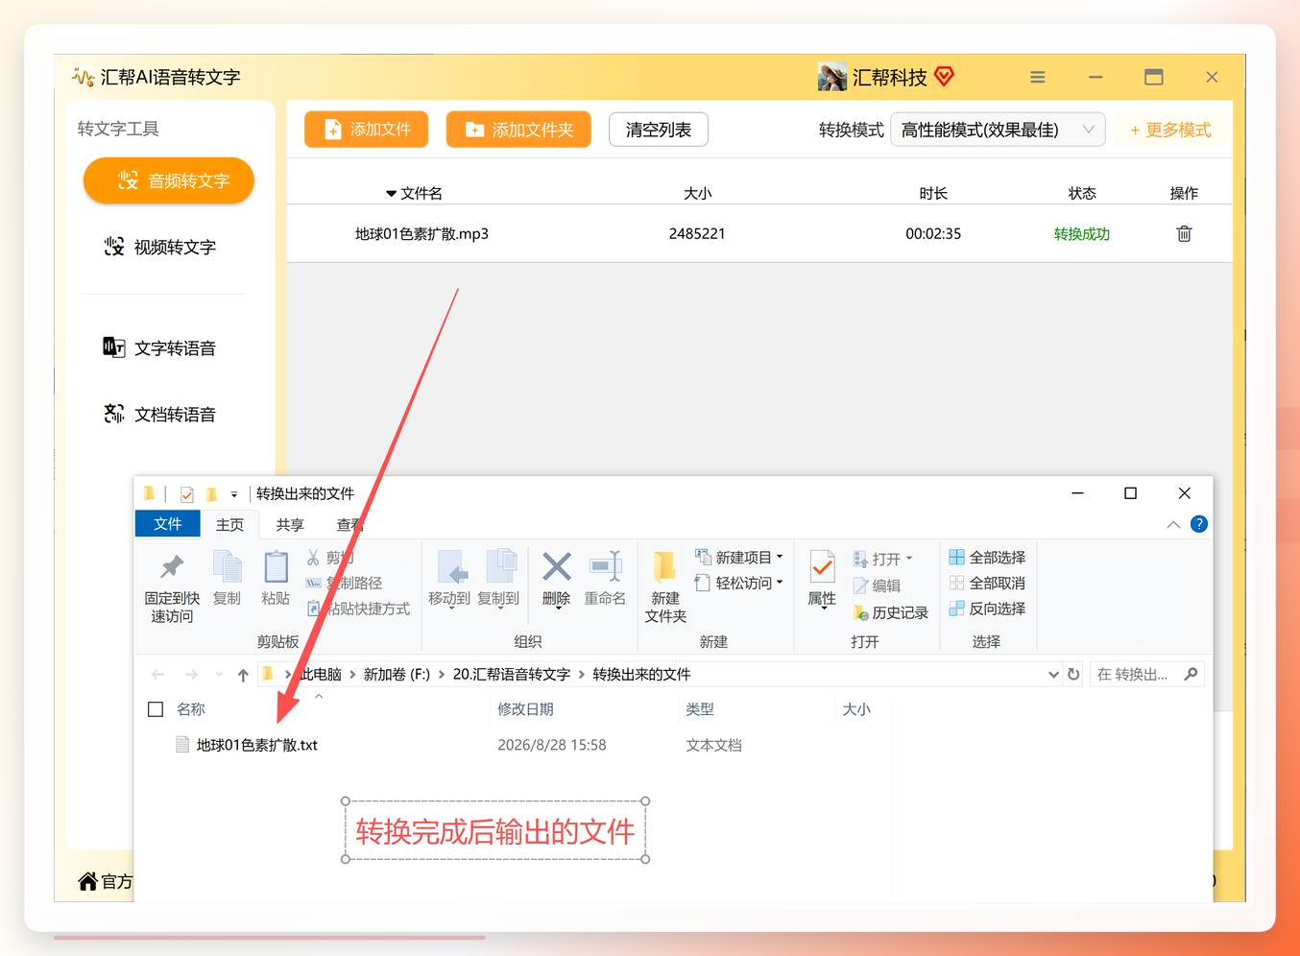Screen dimensions: 1300x956
Task: Switch to the 共享 ribbon tab
Action: [290, 524]
